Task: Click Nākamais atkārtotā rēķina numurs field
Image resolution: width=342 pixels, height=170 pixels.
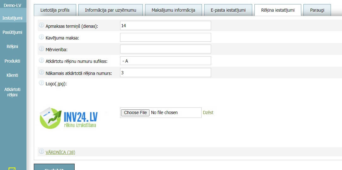Action: [166, 72]
